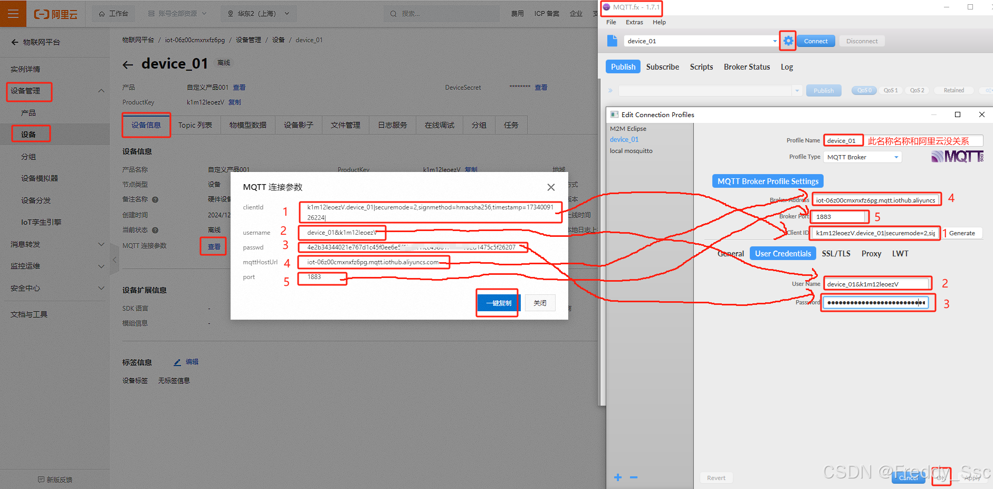
Task: Open the Extras menu in MQTT.fx
Action: (634, 22)
